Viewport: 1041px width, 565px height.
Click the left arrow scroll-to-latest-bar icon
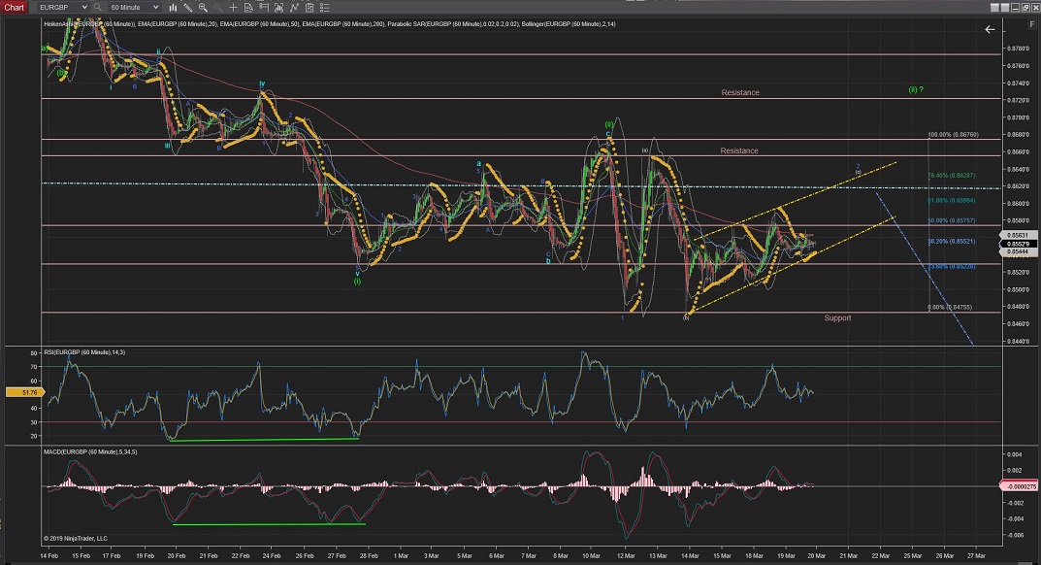click(990, 29)
